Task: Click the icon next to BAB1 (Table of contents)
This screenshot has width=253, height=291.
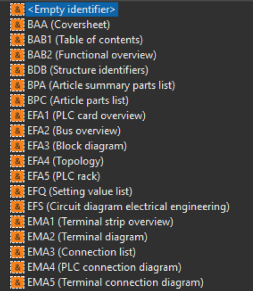Action: tap(17, 40)
